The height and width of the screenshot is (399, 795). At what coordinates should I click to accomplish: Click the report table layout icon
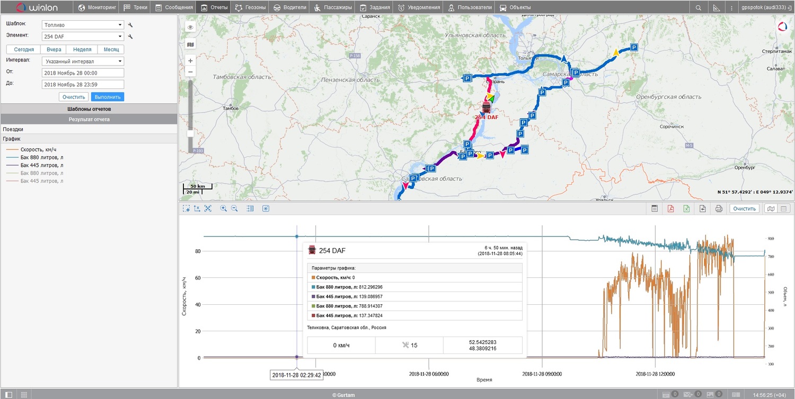(x=655, y=208)
